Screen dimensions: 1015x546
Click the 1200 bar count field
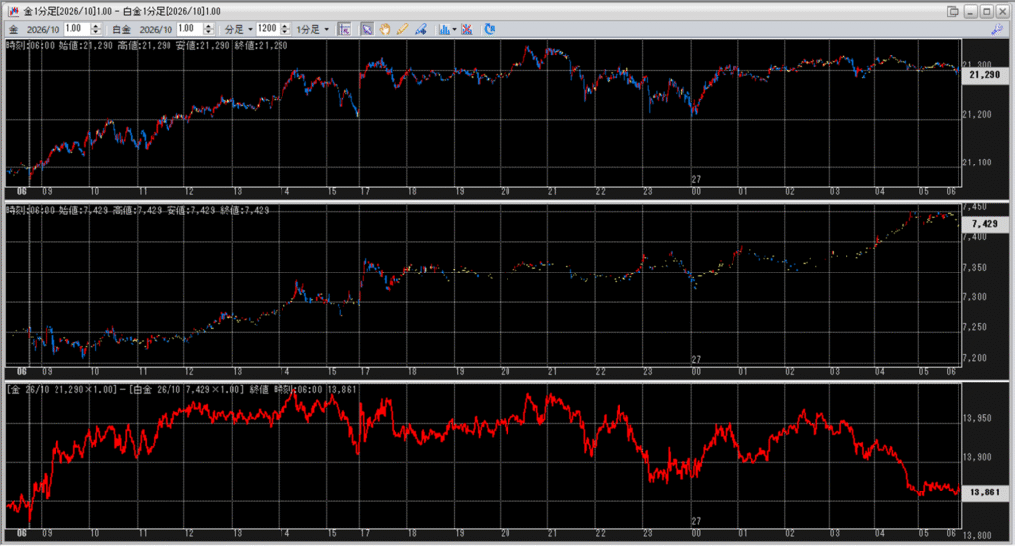(x=265, y=29)
